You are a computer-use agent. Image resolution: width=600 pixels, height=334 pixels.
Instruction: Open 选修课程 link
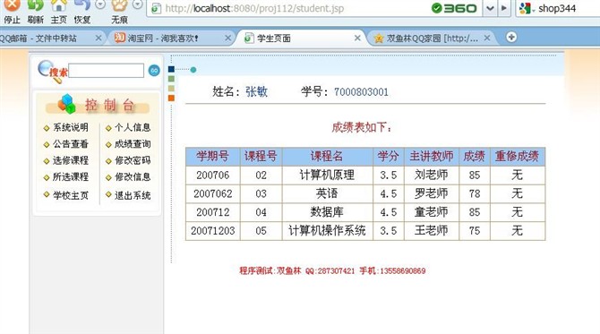pos(71,160)
